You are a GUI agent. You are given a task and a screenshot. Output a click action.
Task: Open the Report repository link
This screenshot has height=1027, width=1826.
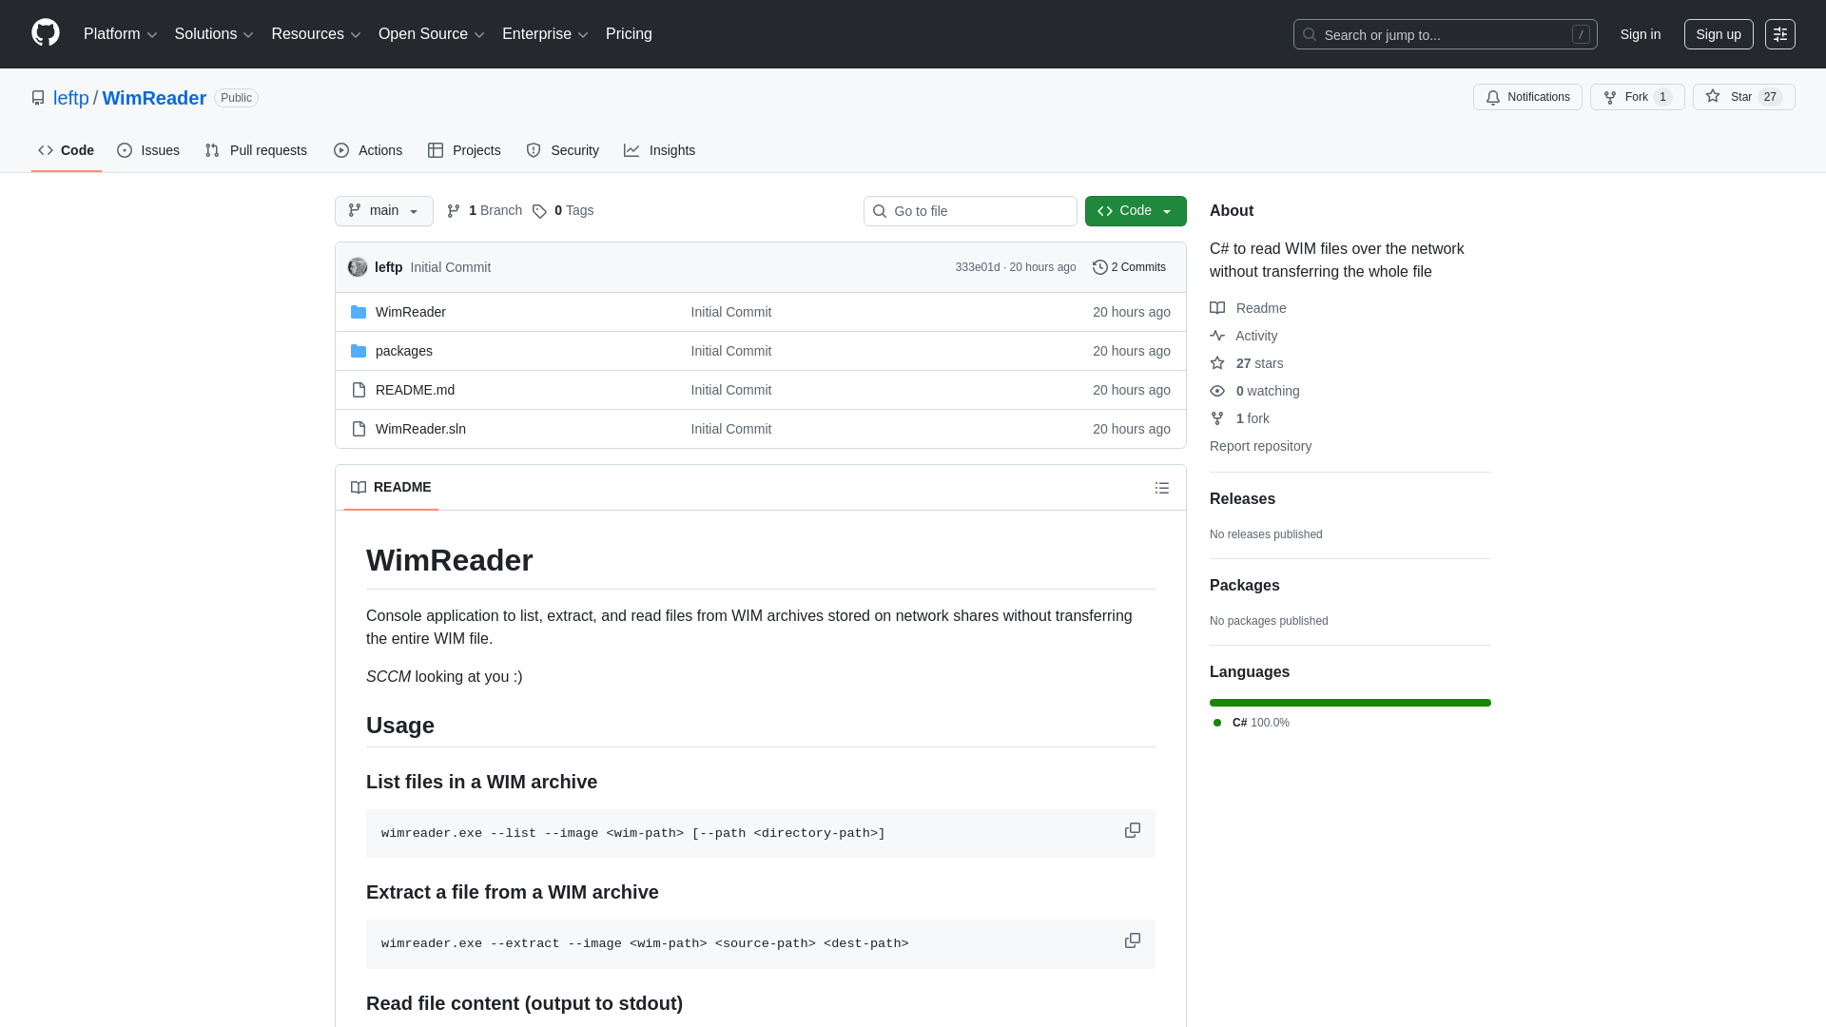tap(1260, 446)
